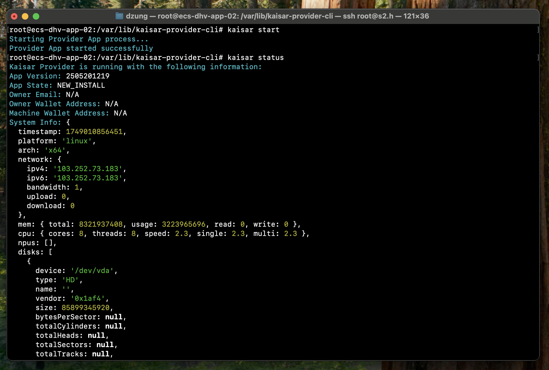Click the timestamp value 1749010856451
Image resolution: width=549 pixels, height=370 pixels.
point(94,132)
